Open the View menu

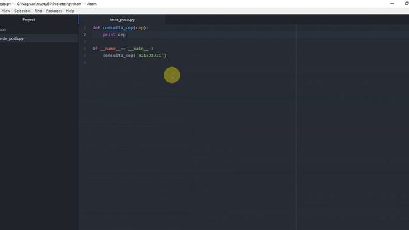pyautogui.click(x=6, y=11)
